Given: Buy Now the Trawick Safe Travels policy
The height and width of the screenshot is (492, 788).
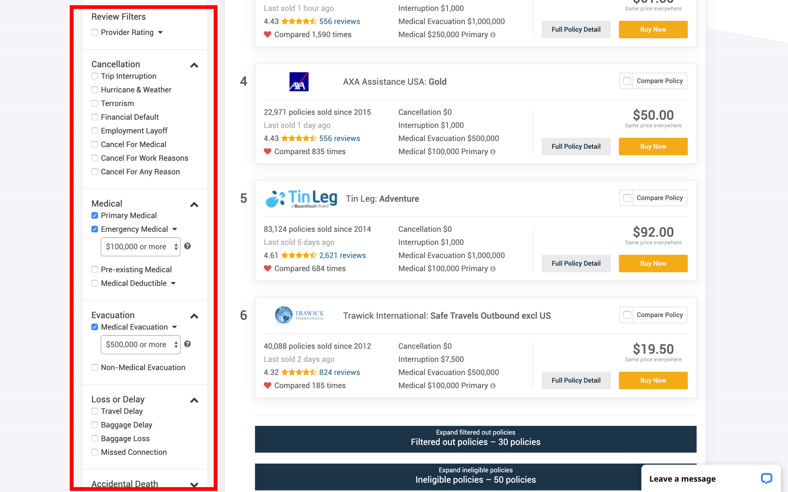Looking at the screenshot, I should click(x=653, y=380).
